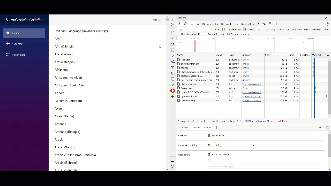Screen dimensions: 331x186
Task: Open the blazor.webassembly.js initiator link for blazor.boot.json
Action: click(x=252, y=84)
